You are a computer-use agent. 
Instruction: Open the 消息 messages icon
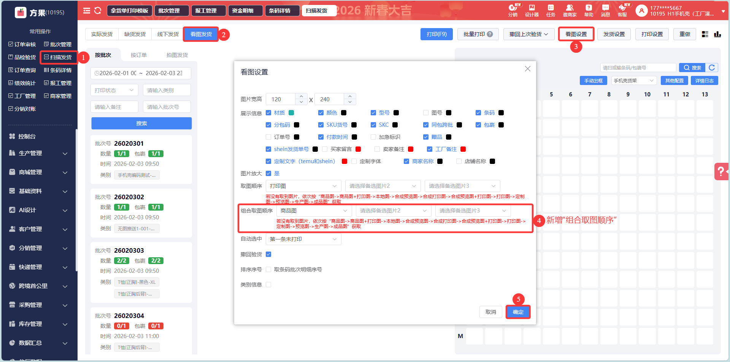click(x=605, y=10)
